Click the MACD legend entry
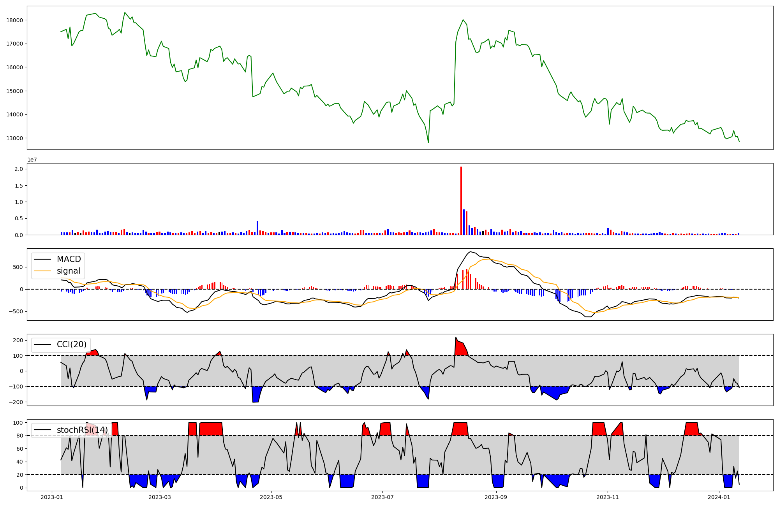Screen dimensions: 779x506 point(58,259)
